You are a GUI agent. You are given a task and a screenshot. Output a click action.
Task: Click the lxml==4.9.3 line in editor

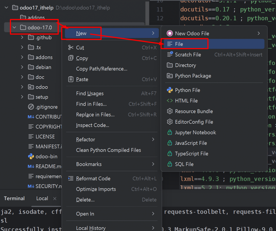click(228, 179)
